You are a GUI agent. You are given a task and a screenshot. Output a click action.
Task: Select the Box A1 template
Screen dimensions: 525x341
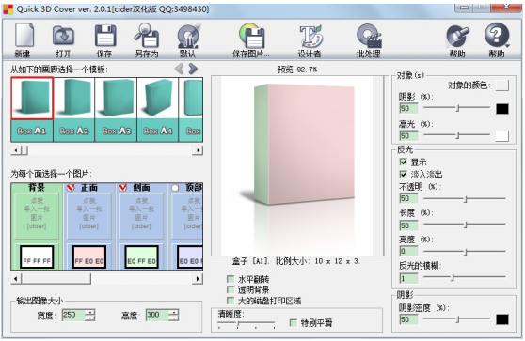coord(32,109)
